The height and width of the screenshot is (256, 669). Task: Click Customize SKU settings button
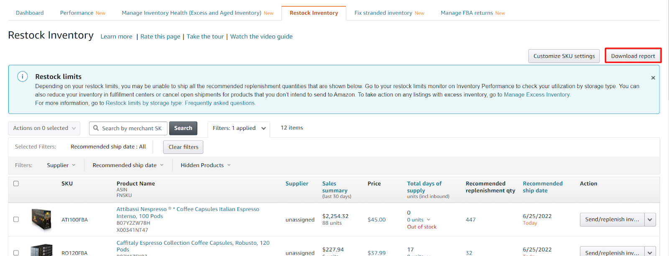[564, 56]
